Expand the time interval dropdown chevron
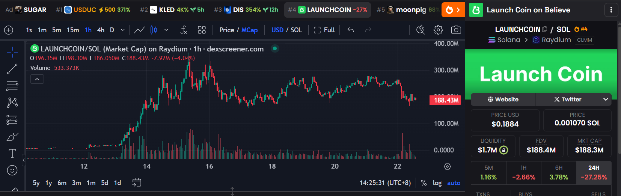The width and height of the screenshot is (621, 196). pyautogui.click(x=123, y=30)
